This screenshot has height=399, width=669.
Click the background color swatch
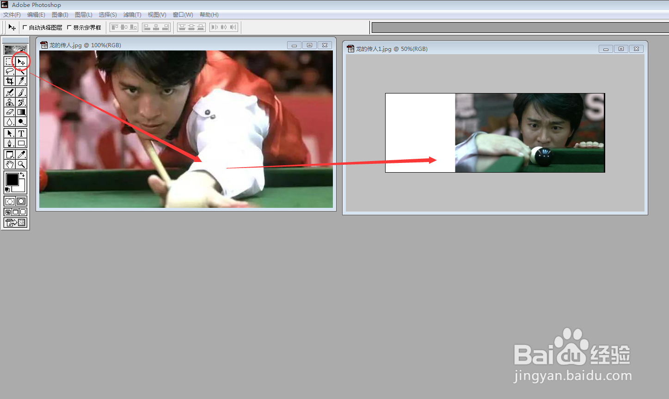click(x=21, y=187)
